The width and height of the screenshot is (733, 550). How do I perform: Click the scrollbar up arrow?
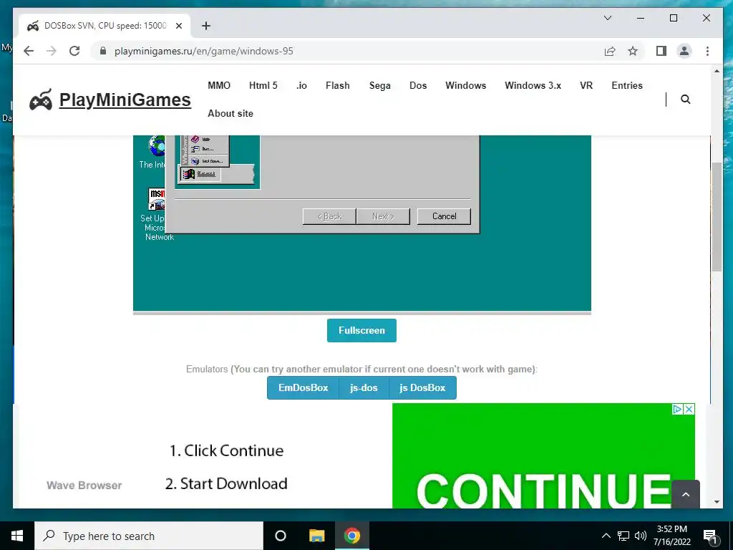click(717, 72)
